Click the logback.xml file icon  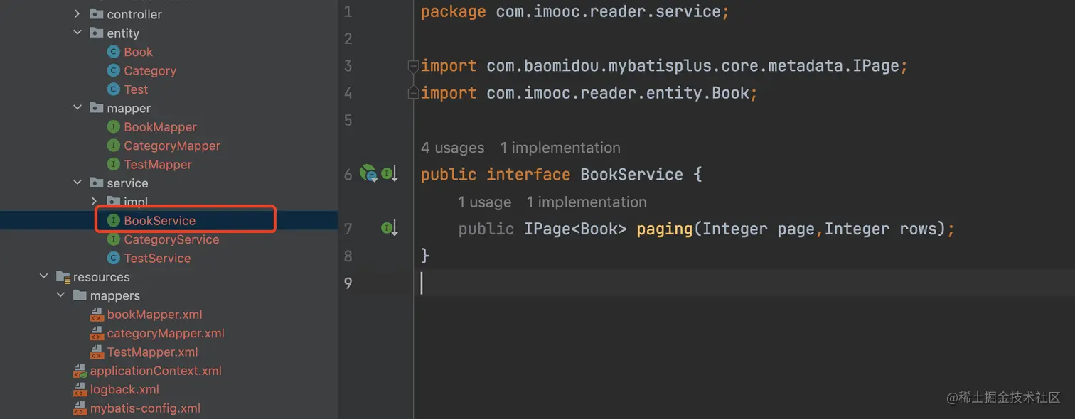pyautogui.click(x=80, y=389)
